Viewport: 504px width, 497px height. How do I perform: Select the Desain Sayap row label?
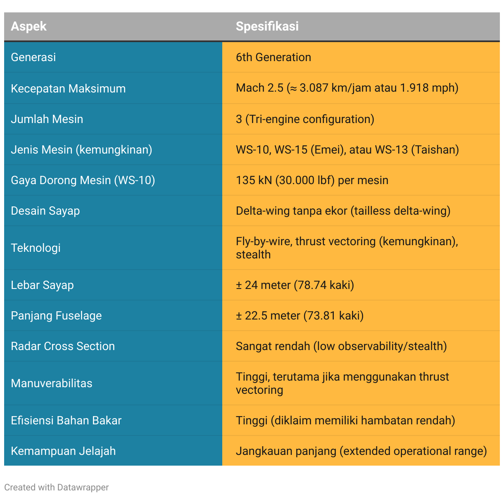pyautogui.click(x=45, y=211)
